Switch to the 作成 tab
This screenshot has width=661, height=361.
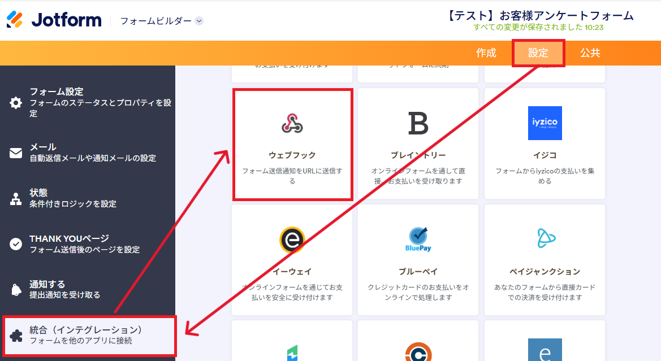[486, 53]
